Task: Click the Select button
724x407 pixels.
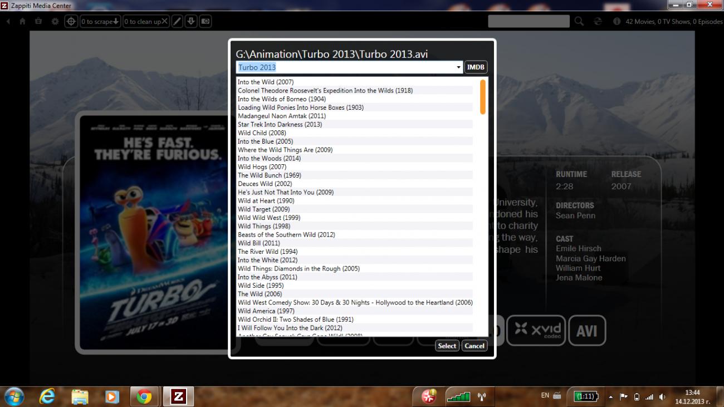Action: tap(447, 346)
